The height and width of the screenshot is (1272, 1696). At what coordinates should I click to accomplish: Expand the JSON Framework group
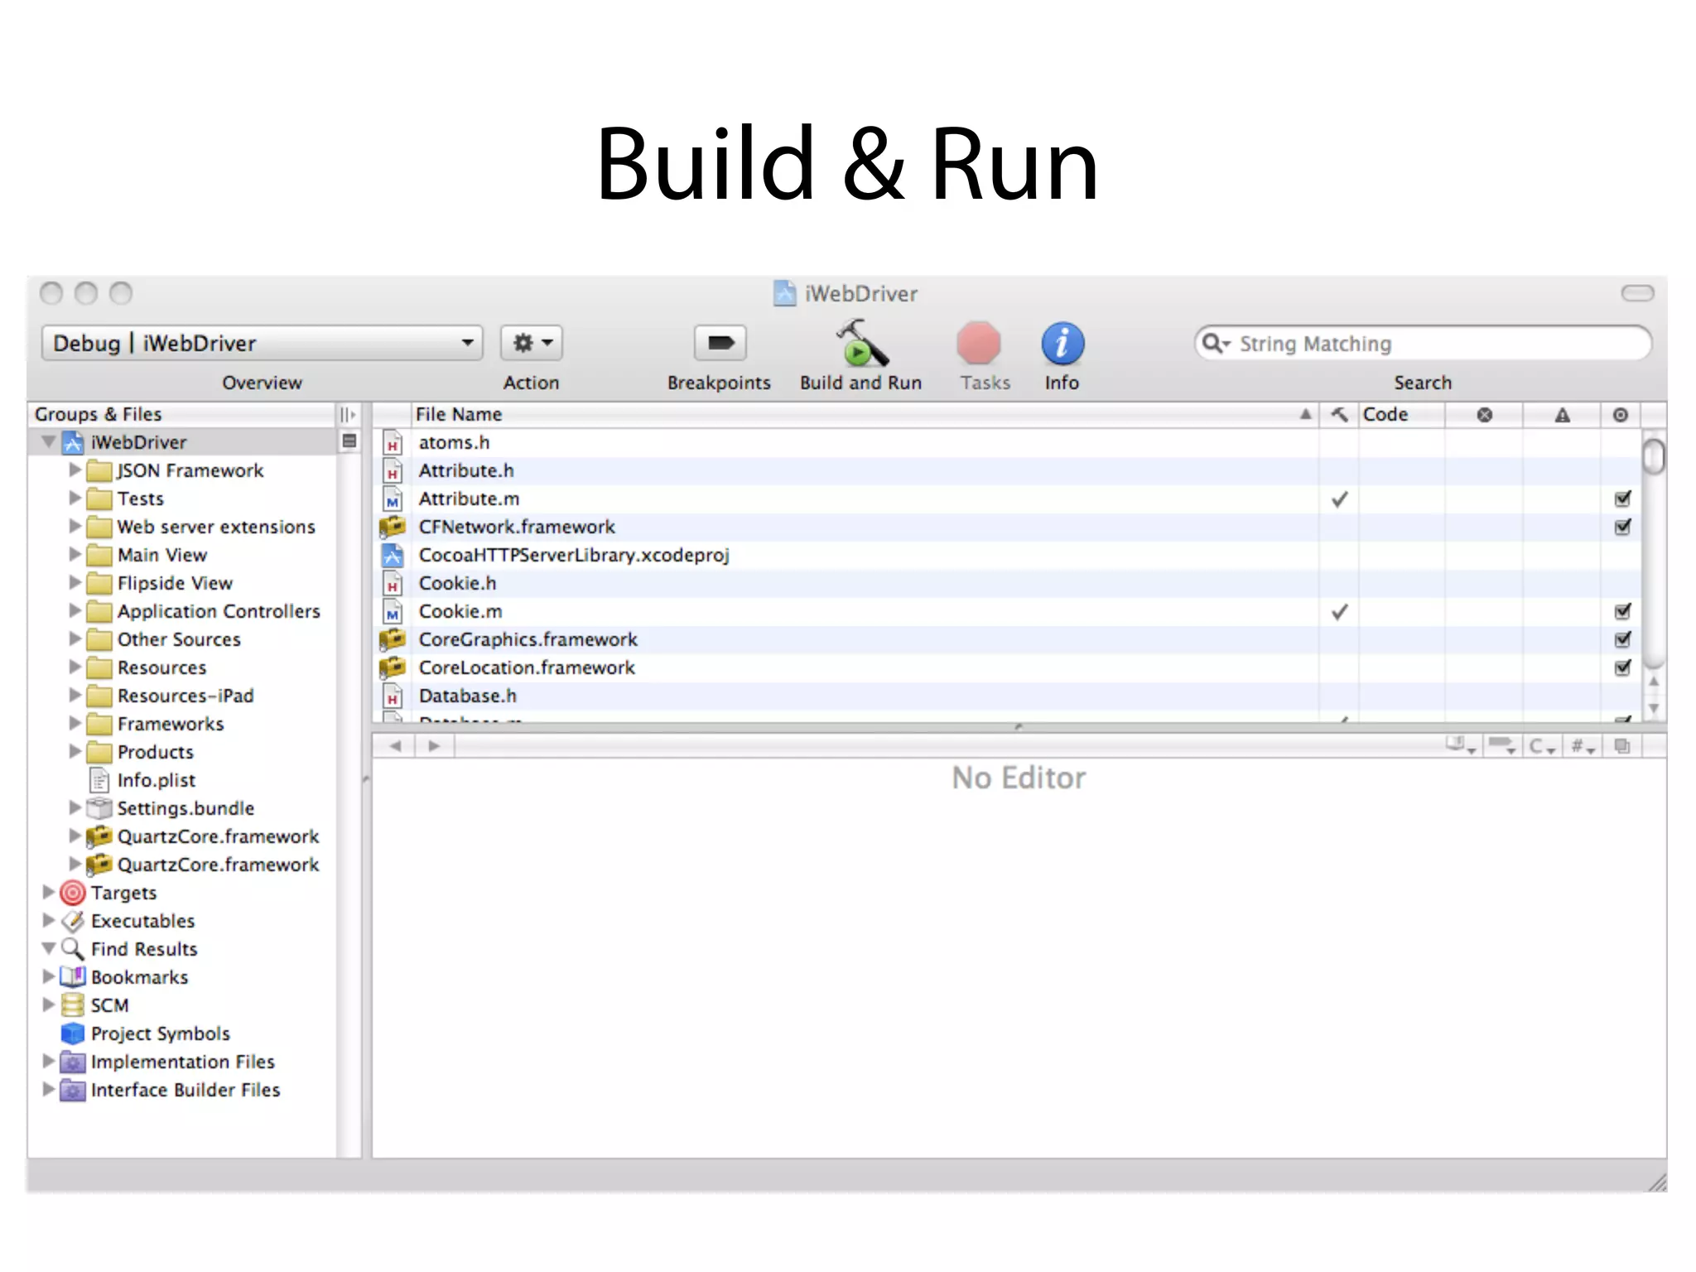[x=75, y=470]
